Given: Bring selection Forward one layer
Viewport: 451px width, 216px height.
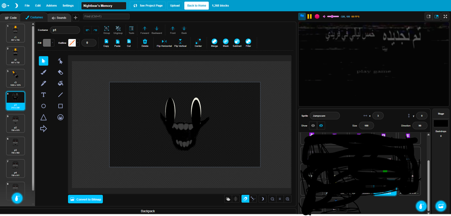Looking at the screenshot, I should tap(145, 30).
